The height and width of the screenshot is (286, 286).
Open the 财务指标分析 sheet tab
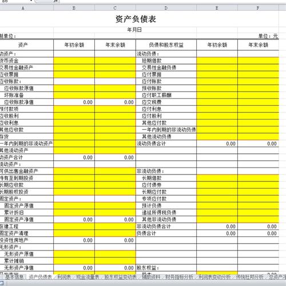point(179,277)
